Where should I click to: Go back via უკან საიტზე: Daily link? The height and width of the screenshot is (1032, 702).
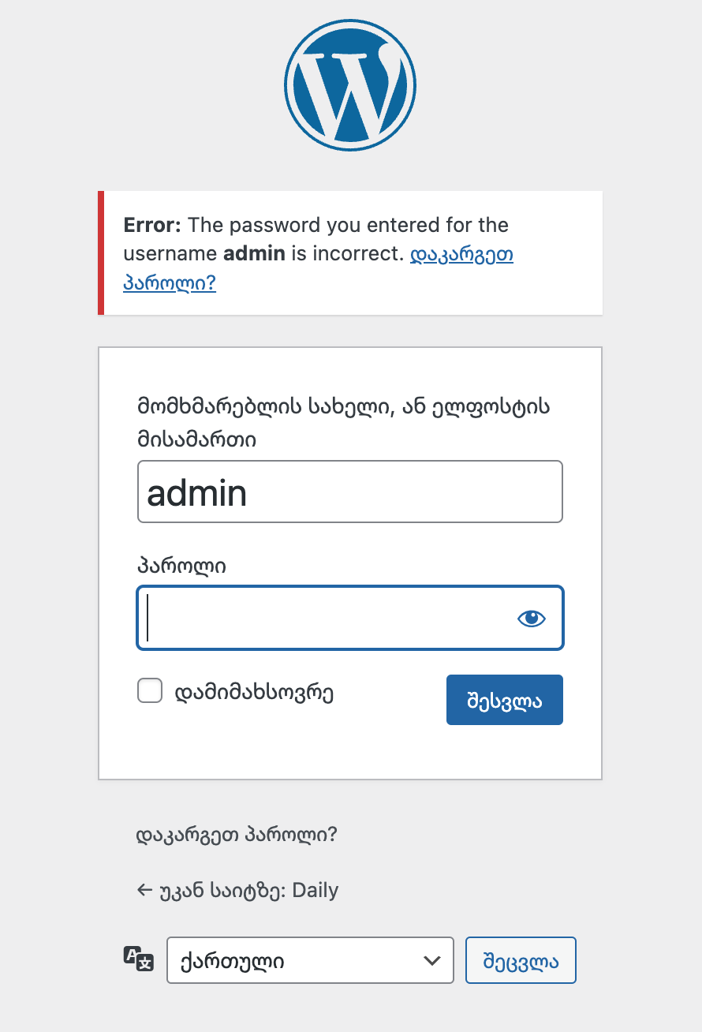click(x=245, y=891)
